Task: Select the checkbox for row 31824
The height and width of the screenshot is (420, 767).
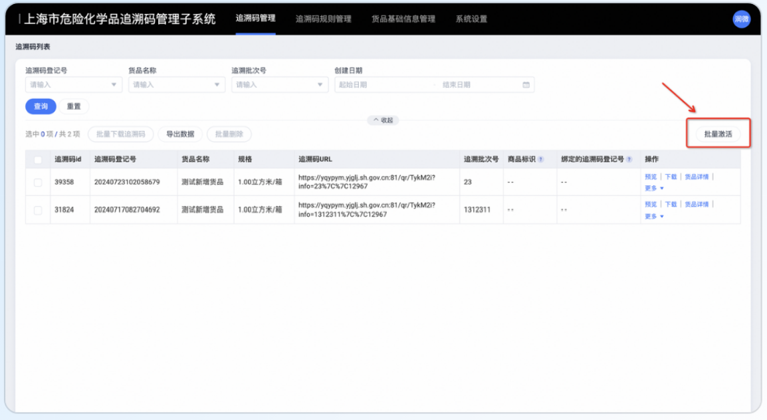Action: pos(38,210)
